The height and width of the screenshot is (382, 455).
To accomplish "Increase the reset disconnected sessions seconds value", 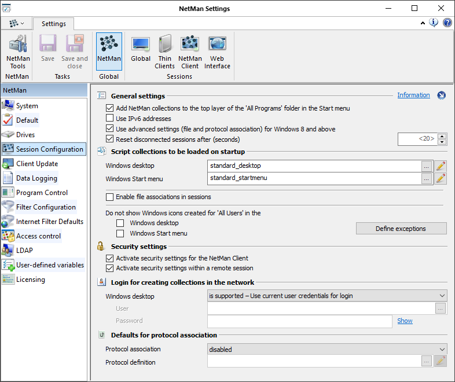I will point(442,136).
